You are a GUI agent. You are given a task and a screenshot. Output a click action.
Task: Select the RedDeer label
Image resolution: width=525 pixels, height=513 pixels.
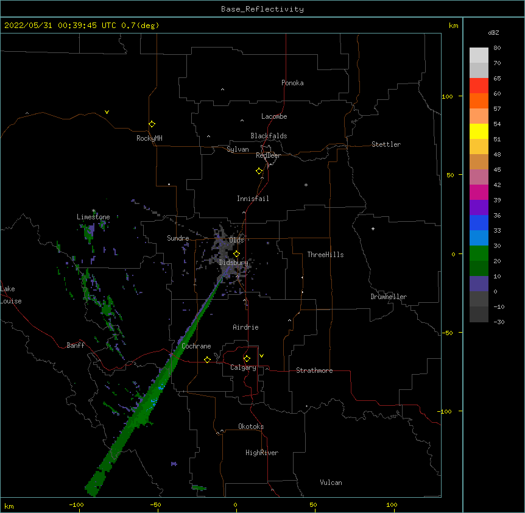(268, 155)
